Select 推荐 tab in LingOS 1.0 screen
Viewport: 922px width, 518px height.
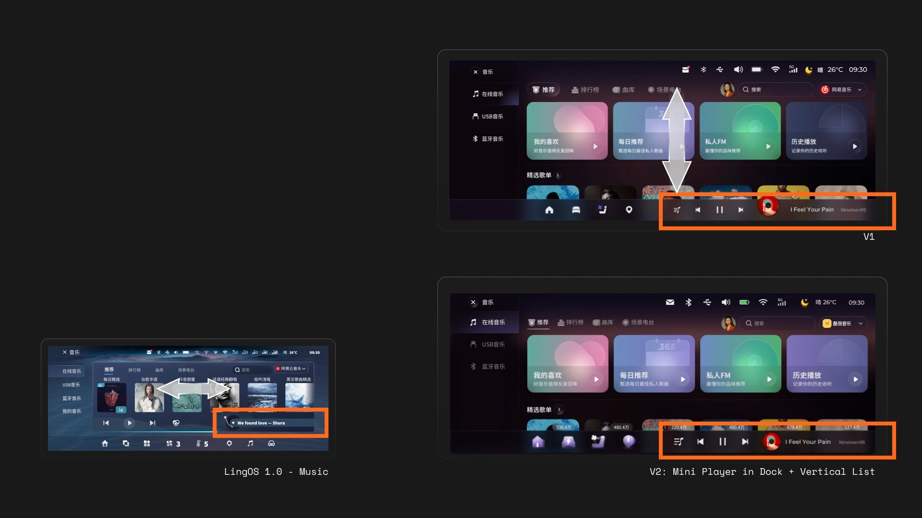click(109, 370)
